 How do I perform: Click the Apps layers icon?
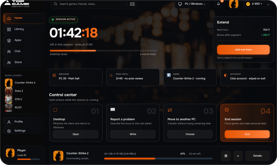(9, 40)
